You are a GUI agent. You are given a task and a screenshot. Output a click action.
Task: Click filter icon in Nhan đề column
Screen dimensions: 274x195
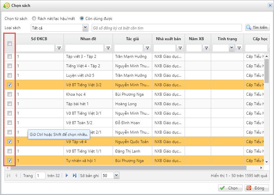click(108, 48)
